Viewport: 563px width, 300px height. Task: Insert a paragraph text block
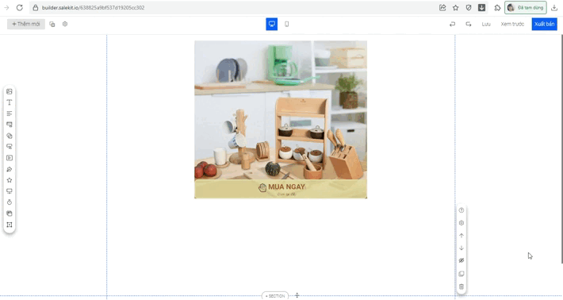click(x=10, y=113)
